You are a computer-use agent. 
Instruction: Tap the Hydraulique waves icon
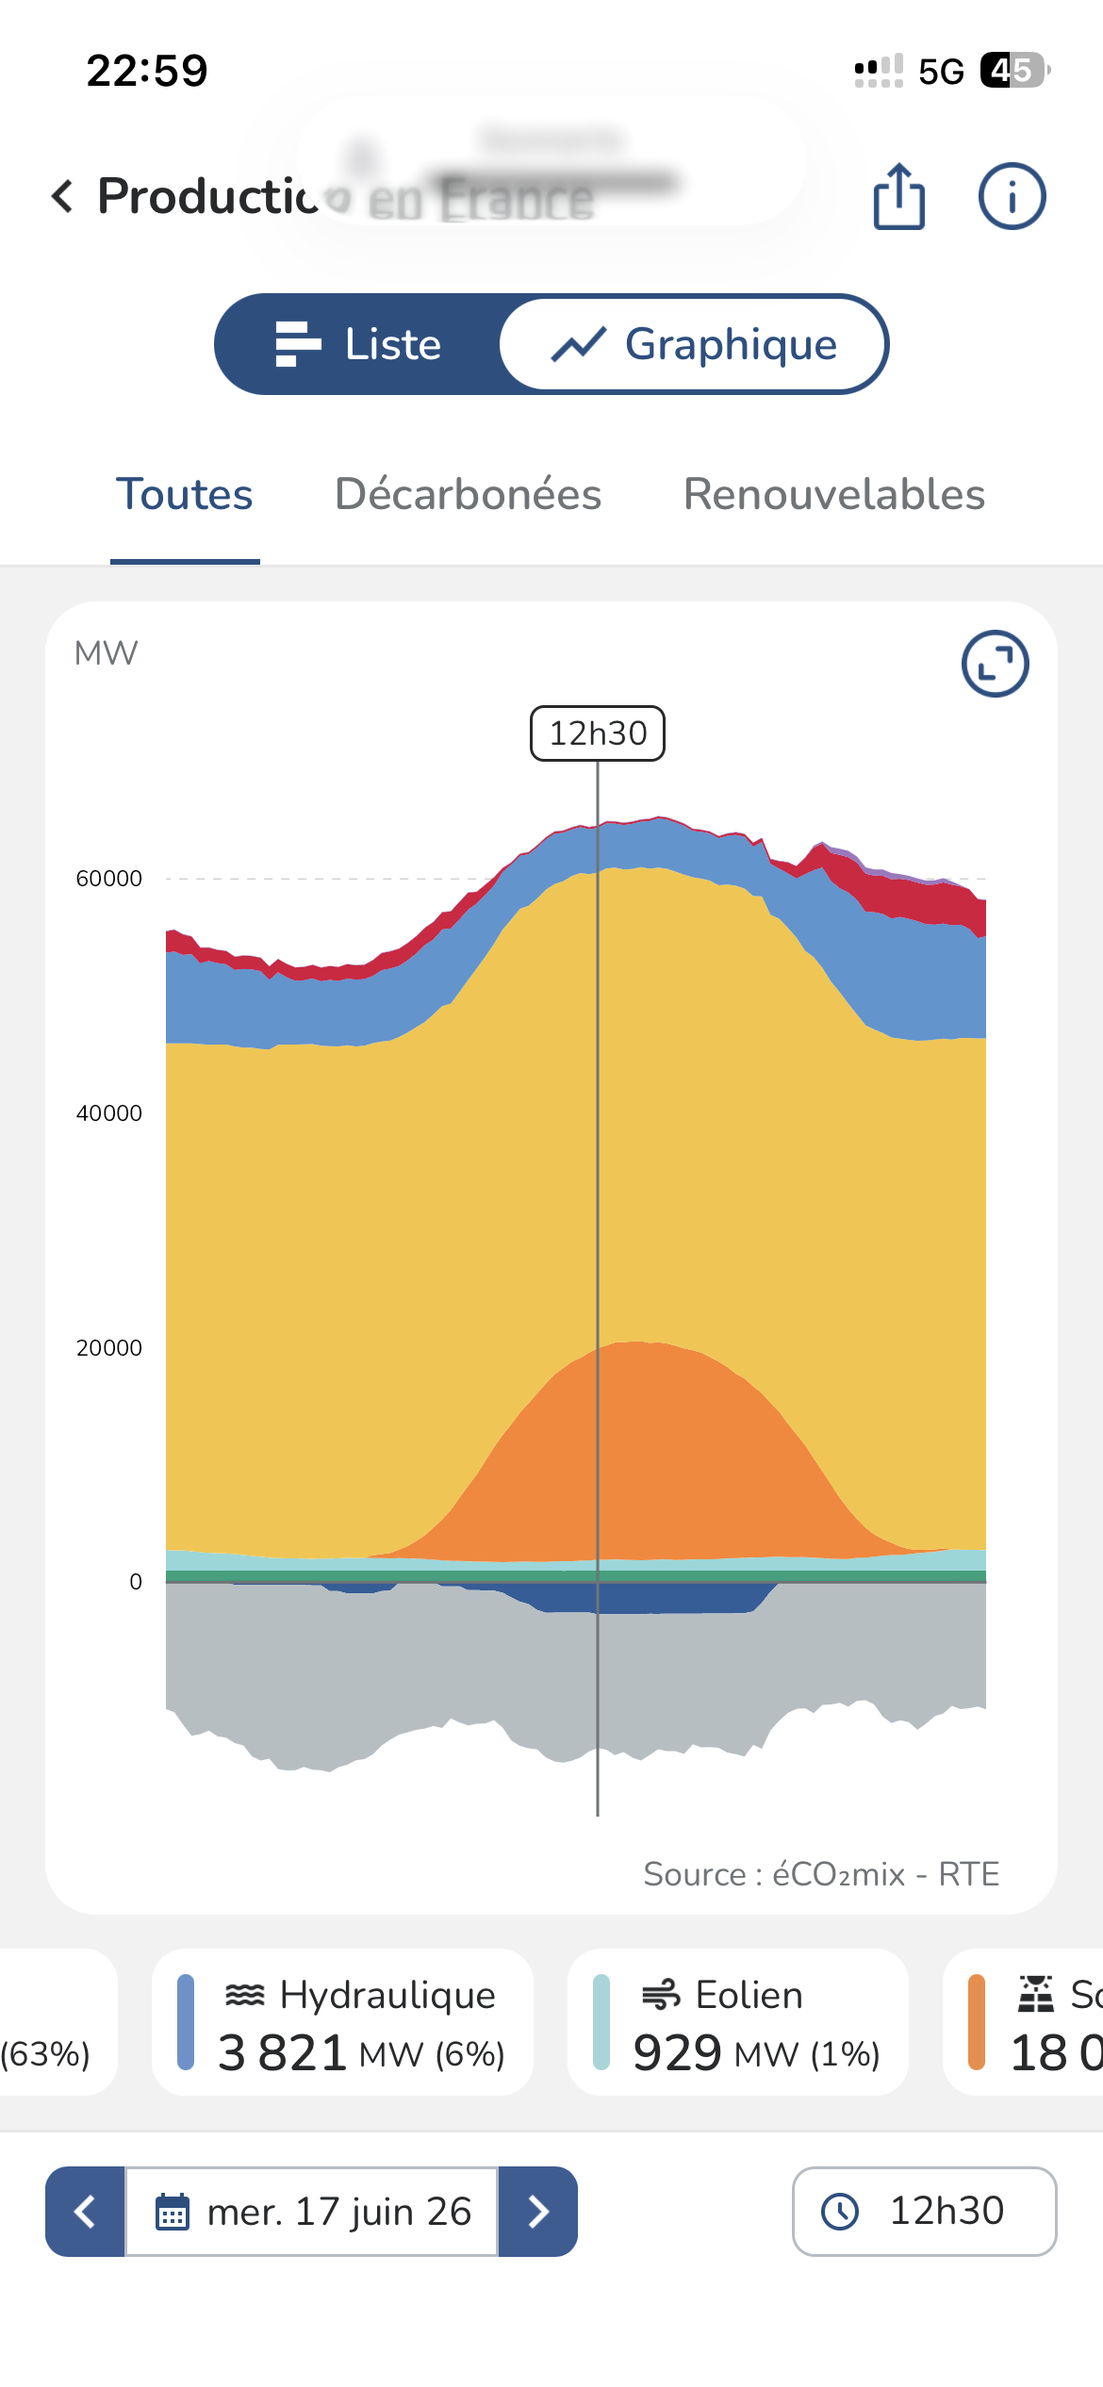tap(245, 1995)
